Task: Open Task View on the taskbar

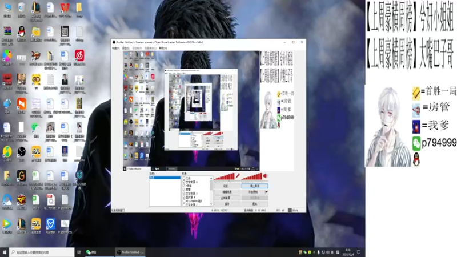Action: pyautogui.click(x=79, y=252)
